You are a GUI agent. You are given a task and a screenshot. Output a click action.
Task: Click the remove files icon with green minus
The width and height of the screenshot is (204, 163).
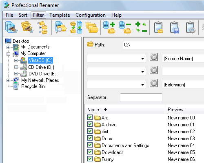125,27
